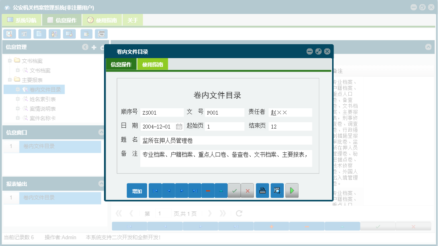Click the delete record icon (red minus)
The width and height of the screenshot is (438, 246).
(x=208, y=191)
